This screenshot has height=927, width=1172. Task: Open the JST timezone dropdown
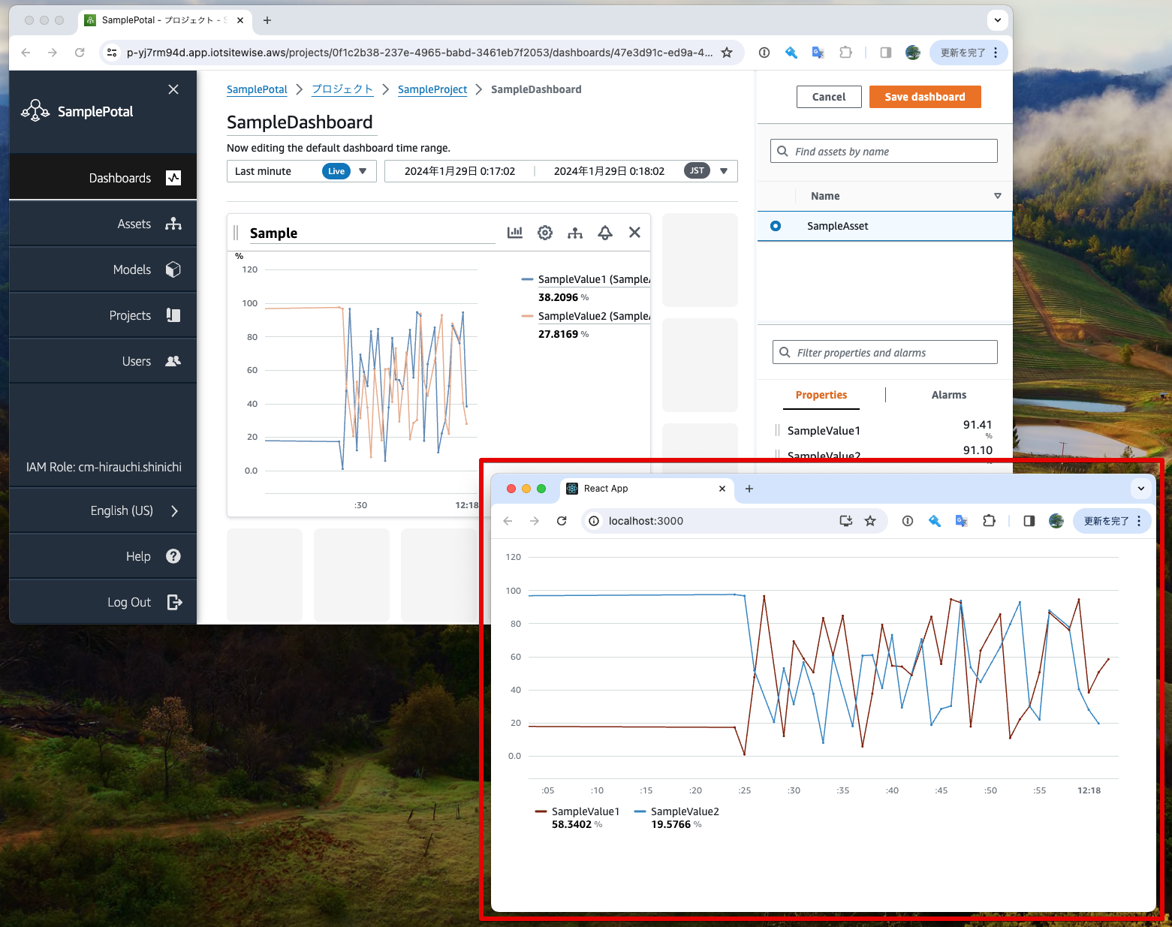723,170
